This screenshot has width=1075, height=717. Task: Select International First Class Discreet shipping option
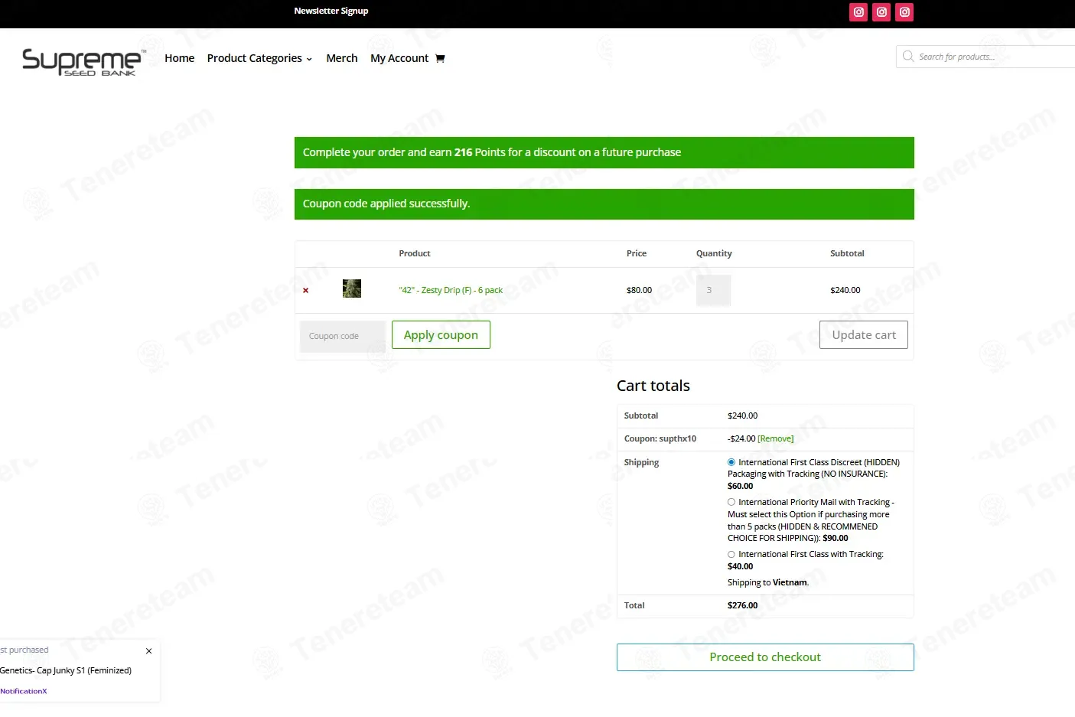point(731,462)
